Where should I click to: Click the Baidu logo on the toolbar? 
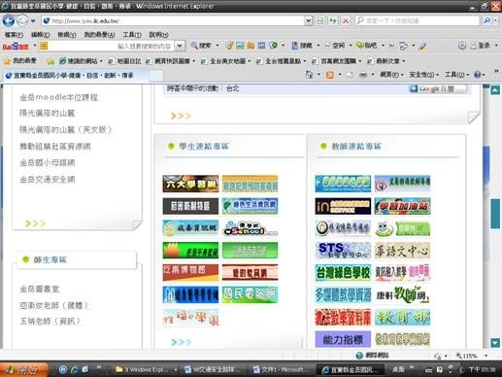pos(16,47)
